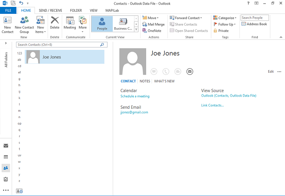
Task: Switch to Mail navigation icon
Action: pos(6,146)
